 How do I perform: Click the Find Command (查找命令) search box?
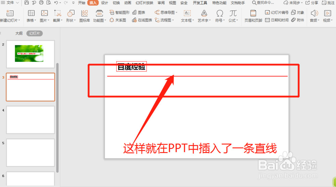coord(263,3)
